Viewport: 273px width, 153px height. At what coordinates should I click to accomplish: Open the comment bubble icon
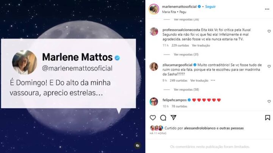(x=163, y=118)
